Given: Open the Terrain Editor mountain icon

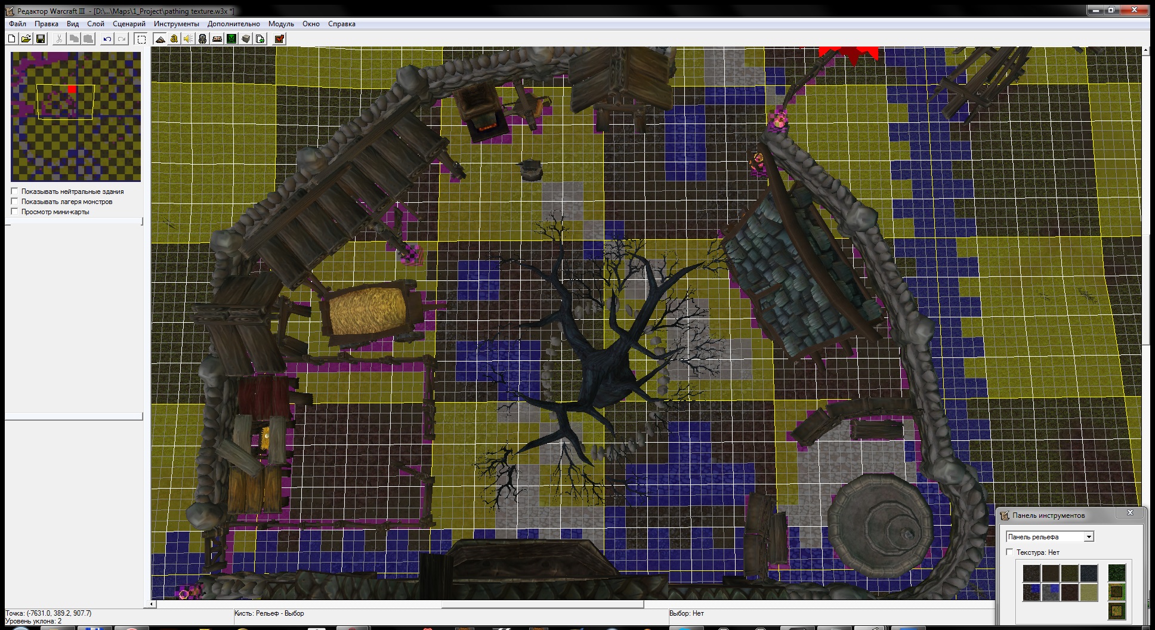Looking at the screenshot, I should [x=160, y=39].
